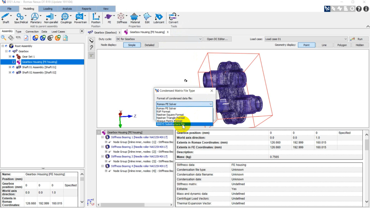Click the bottom-left properties panel scrollbar

pos(82,189)
